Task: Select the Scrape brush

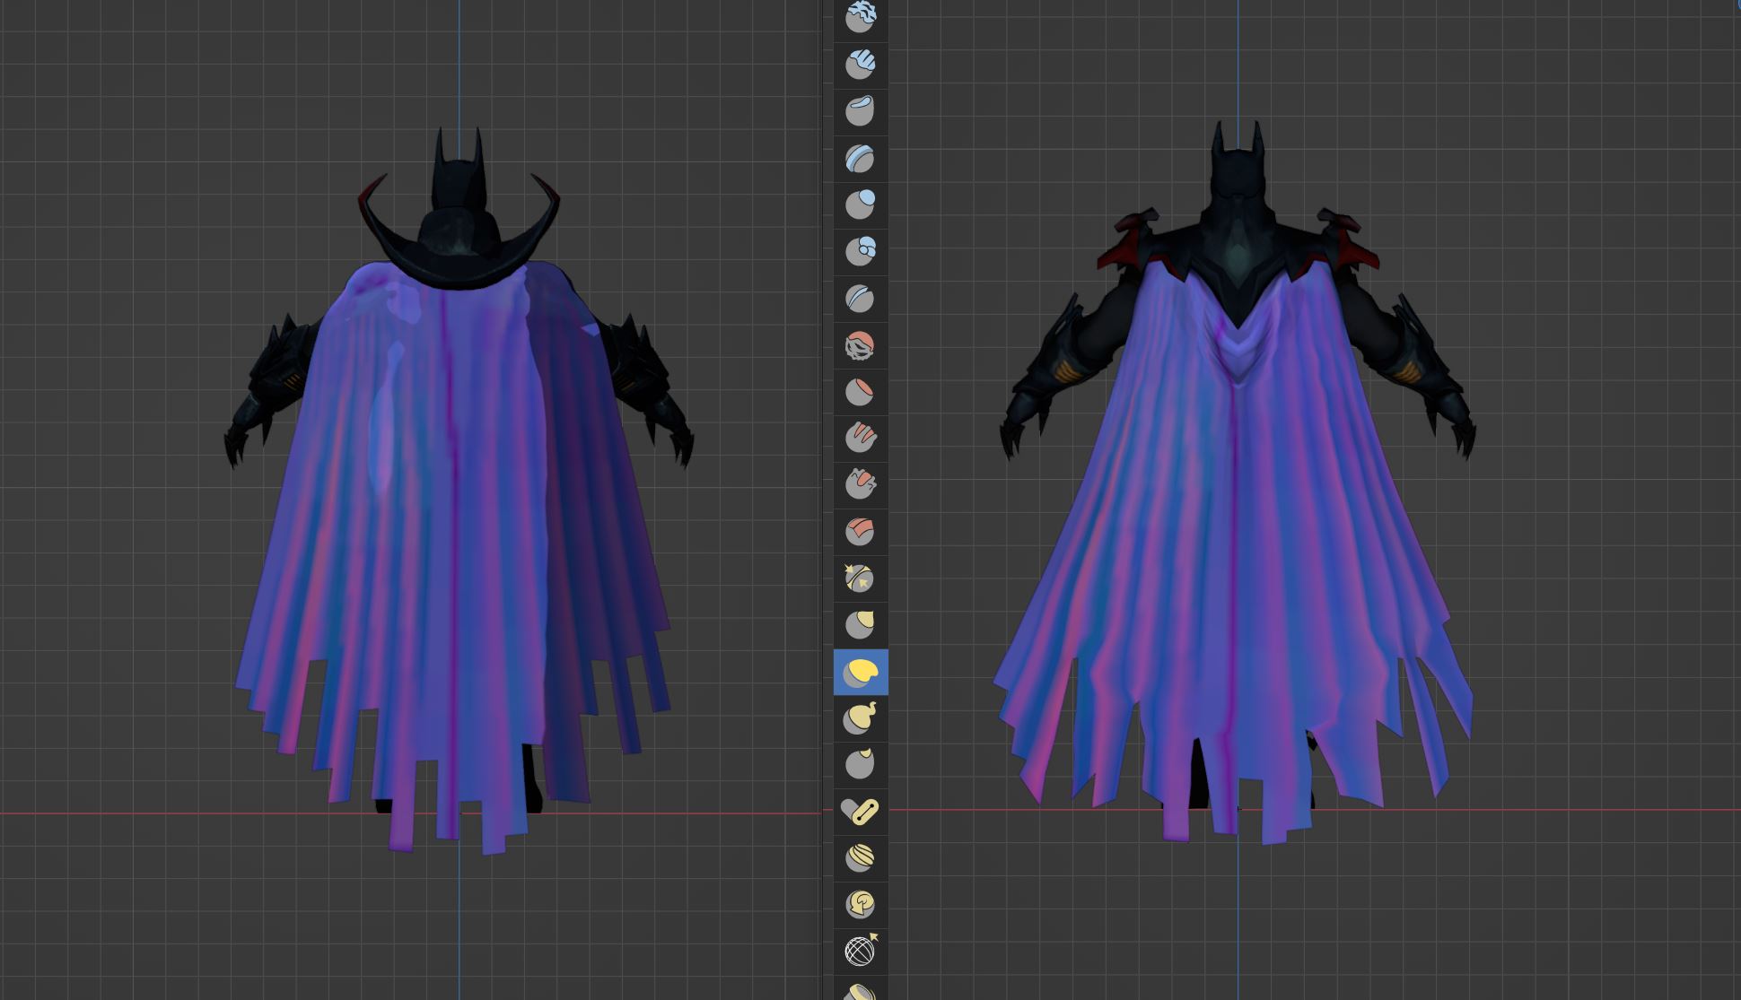Action: coord(860,485)
